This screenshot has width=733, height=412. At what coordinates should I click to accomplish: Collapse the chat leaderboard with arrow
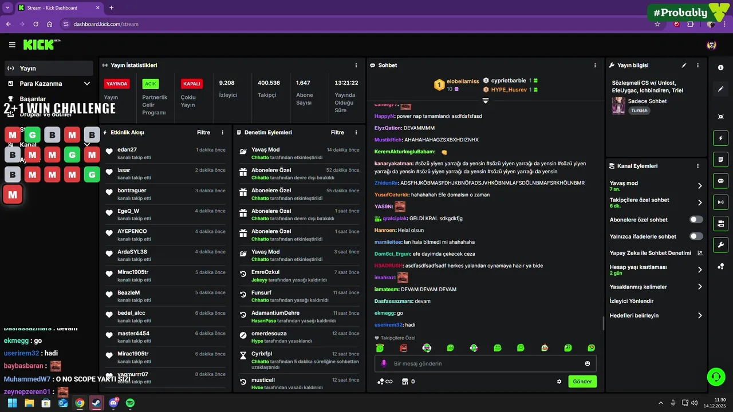tap(486, 100)
